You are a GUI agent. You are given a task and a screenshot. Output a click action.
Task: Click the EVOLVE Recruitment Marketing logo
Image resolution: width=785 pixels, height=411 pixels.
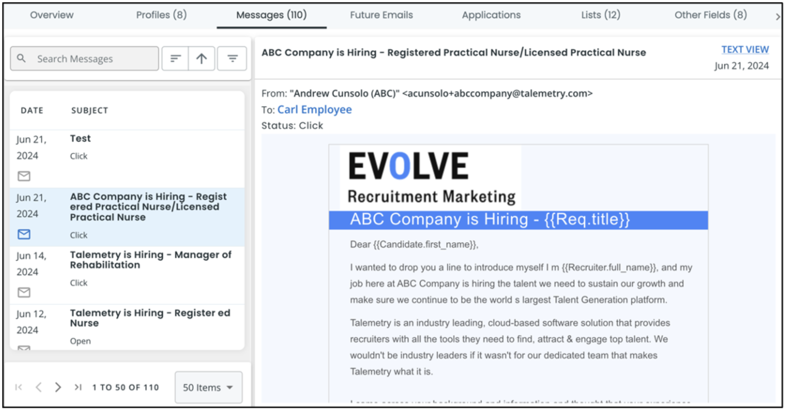[430, 178]
